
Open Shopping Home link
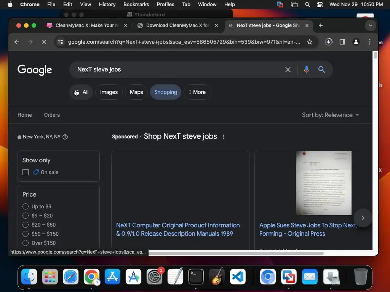(x=25, y=115)
